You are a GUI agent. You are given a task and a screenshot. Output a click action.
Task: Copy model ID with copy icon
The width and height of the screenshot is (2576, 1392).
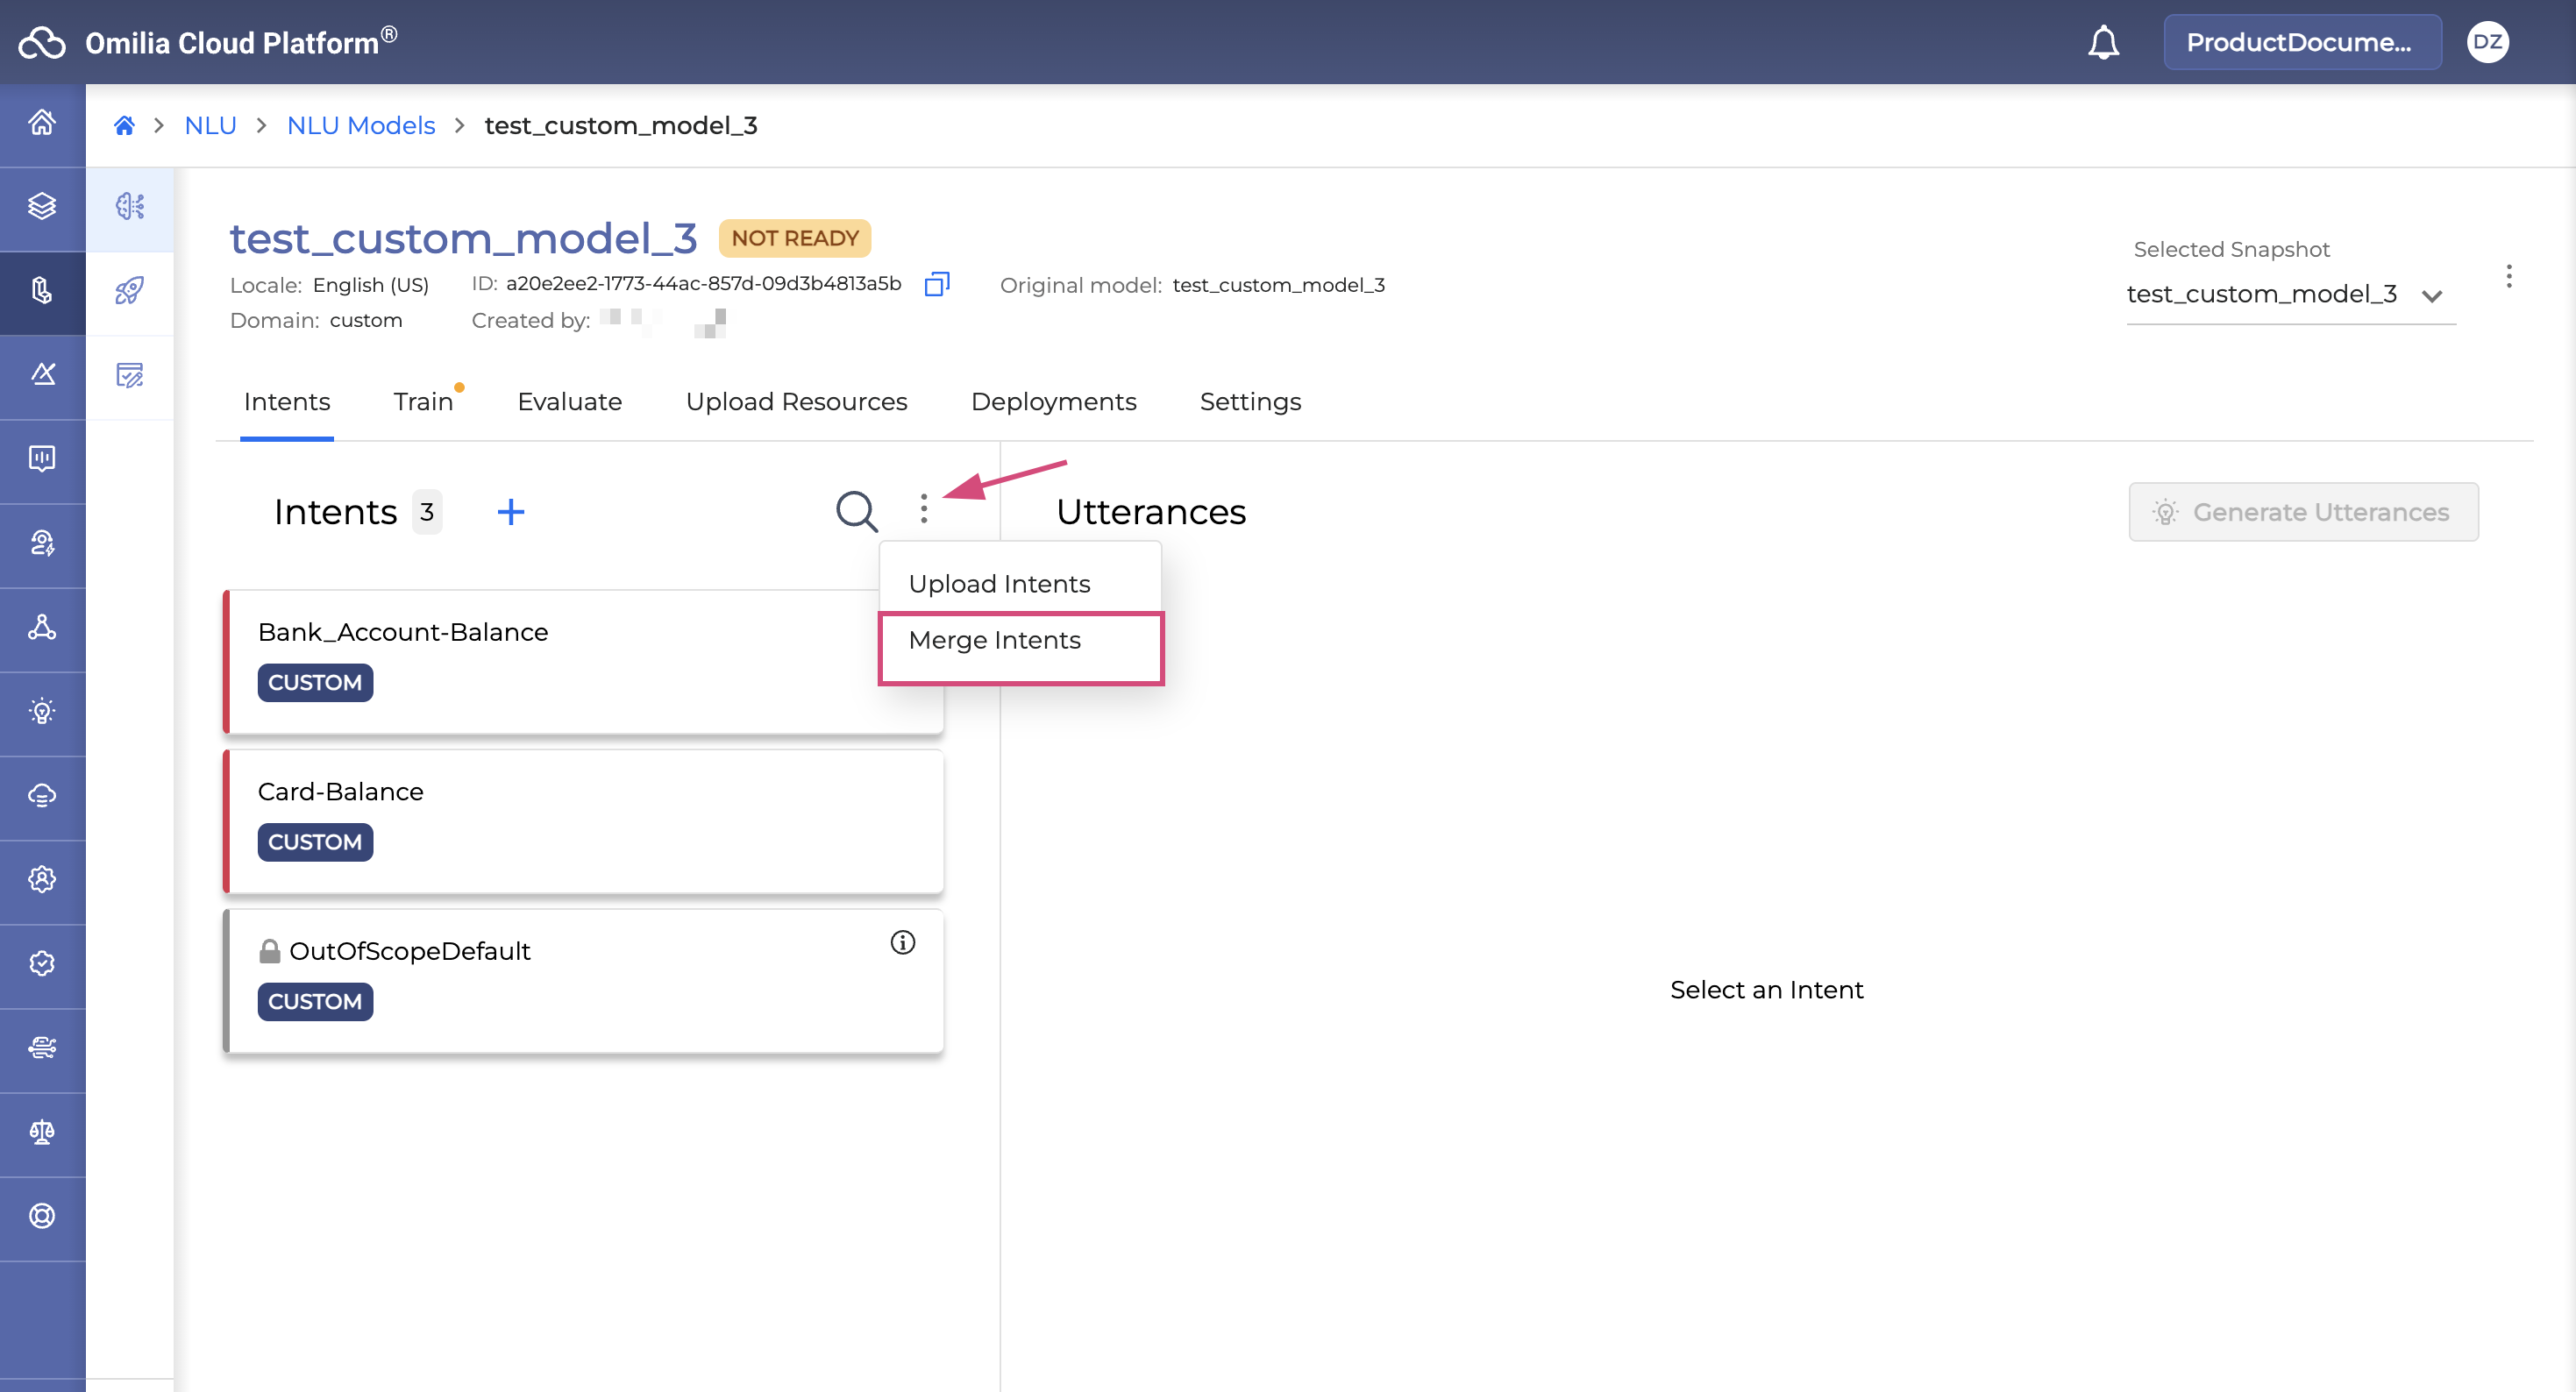click(x=936, y=284)
